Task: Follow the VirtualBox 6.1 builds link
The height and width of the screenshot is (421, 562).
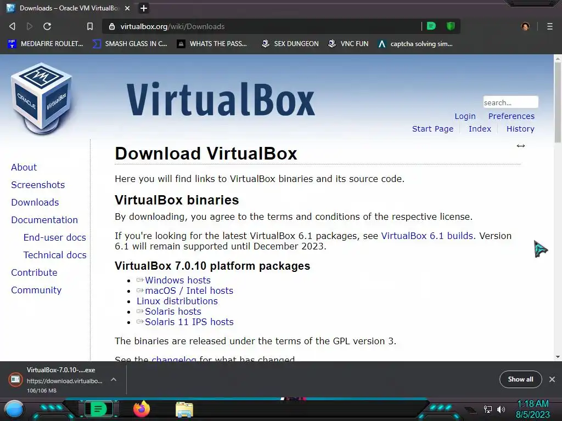Action: click(x=428, y=236)
